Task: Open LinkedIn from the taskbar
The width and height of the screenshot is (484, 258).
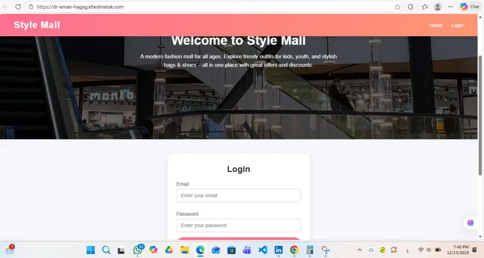Action: [278, 250]
